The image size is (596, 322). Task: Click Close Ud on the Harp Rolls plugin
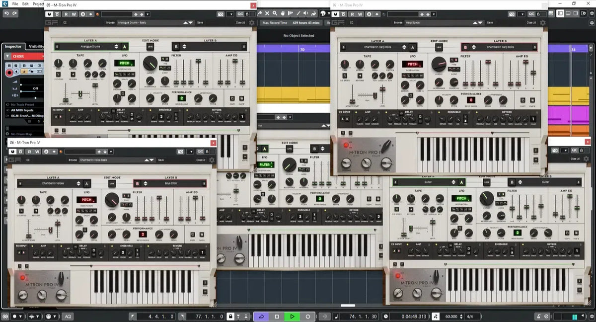point(530,22)
